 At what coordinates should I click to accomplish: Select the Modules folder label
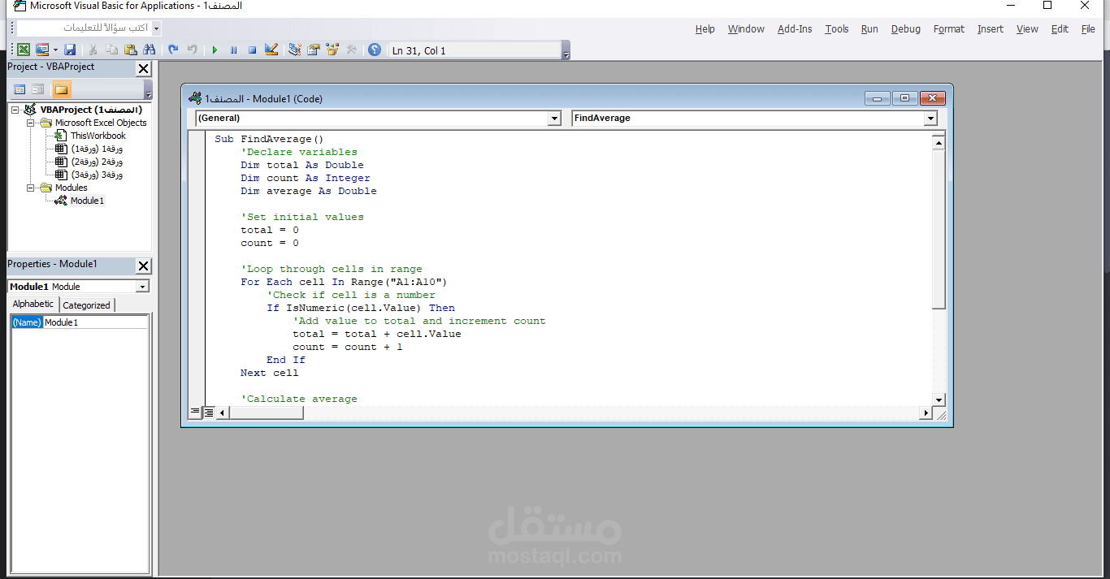[x=72, y=188]
